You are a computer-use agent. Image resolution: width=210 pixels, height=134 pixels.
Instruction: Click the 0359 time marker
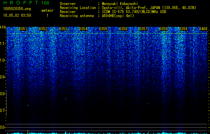coord(183,29)
